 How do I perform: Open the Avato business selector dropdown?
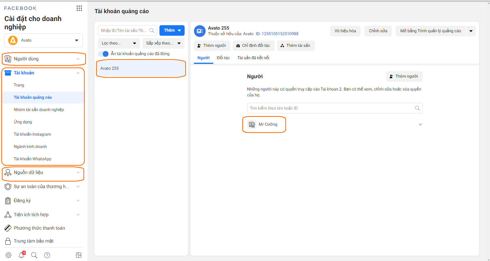44,40
